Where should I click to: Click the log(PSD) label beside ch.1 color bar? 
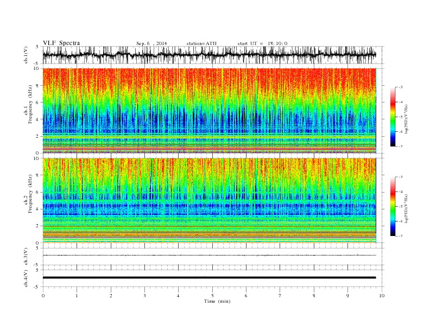click(x=407, y=119)
